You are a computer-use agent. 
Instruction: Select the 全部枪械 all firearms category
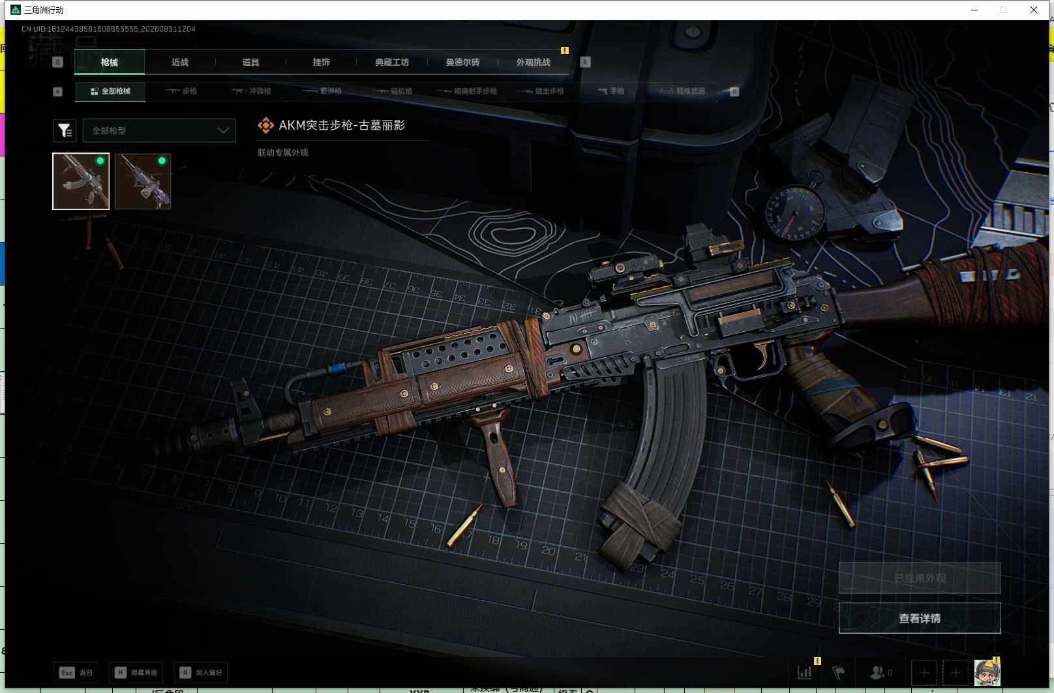pos(110,91)
